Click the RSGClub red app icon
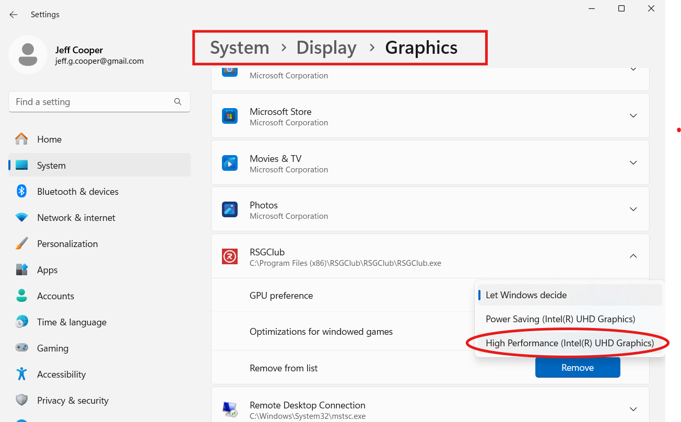Image resolution: width=681 pixels, height=422 pixels. 230,256
